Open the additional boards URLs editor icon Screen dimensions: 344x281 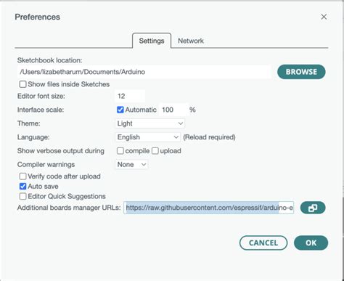[313, 208]
